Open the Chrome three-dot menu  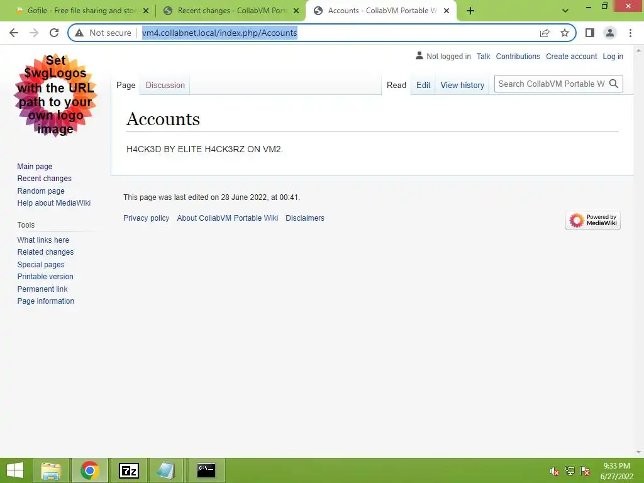(x=630, y=33)
